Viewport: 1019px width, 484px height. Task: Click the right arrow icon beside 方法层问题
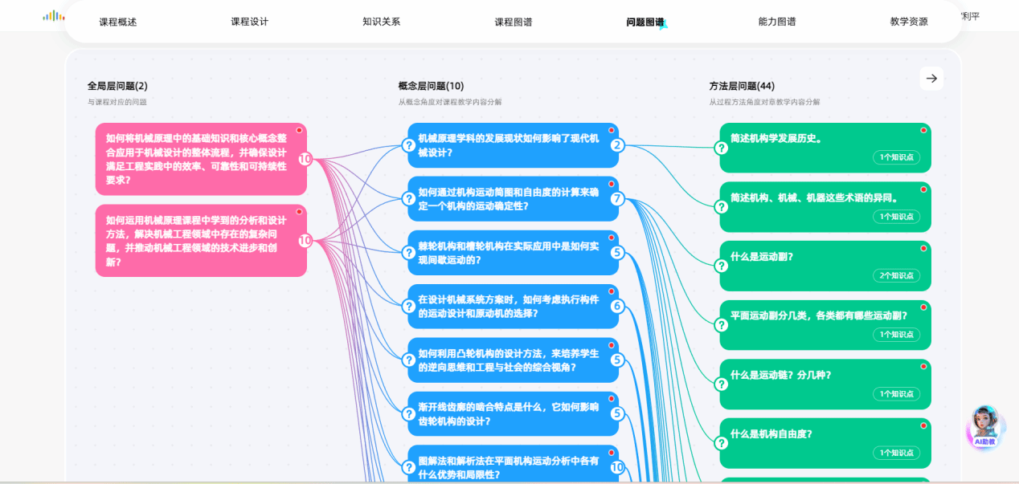click(931, 79)
